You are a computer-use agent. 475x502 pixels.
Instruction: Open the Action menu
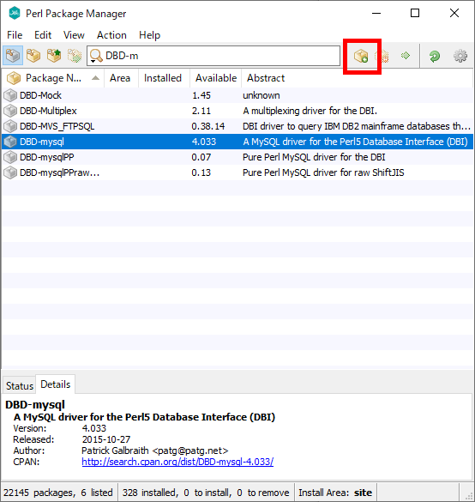pos(111,35)
